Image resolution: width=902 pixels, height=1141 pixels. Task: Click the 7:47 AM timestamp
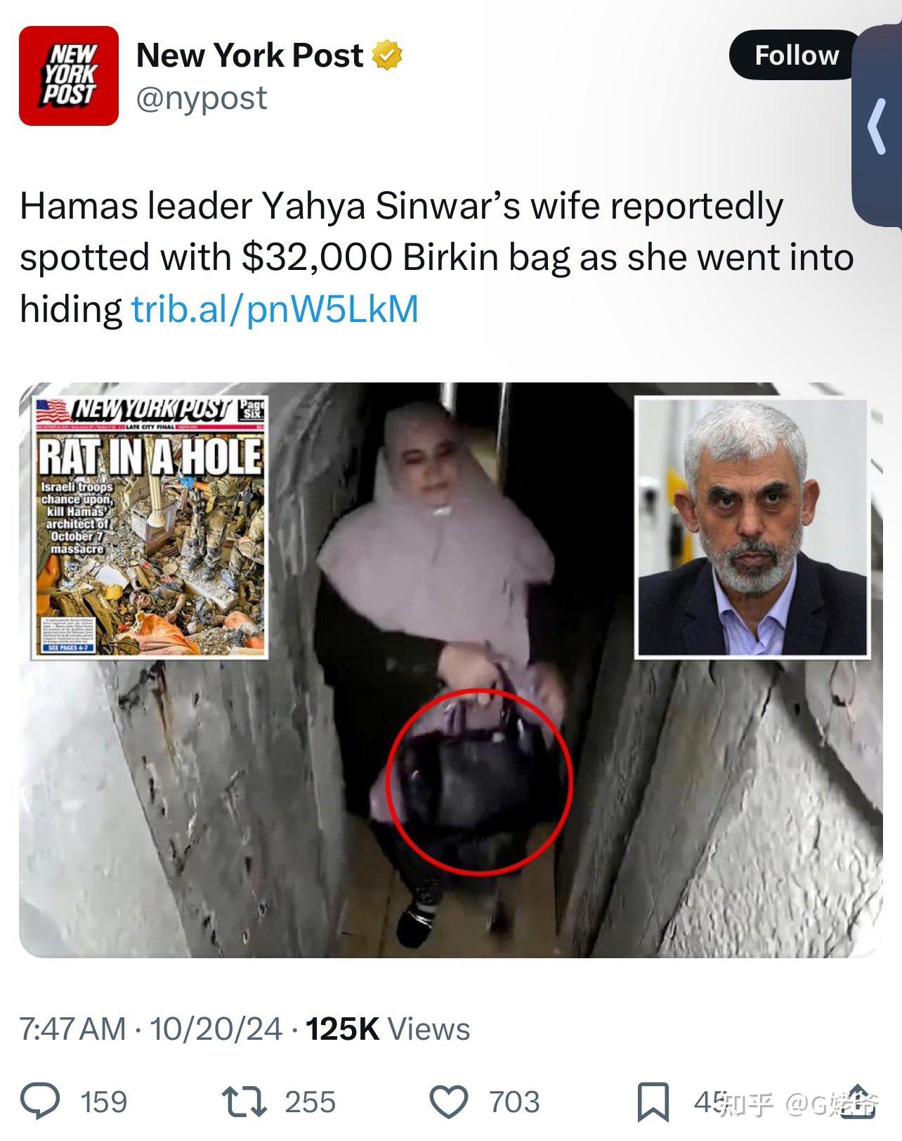pos(73,1029)
